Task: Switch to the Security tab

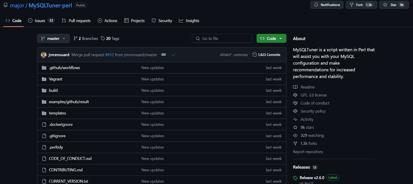Action: (x=162, y=21)
